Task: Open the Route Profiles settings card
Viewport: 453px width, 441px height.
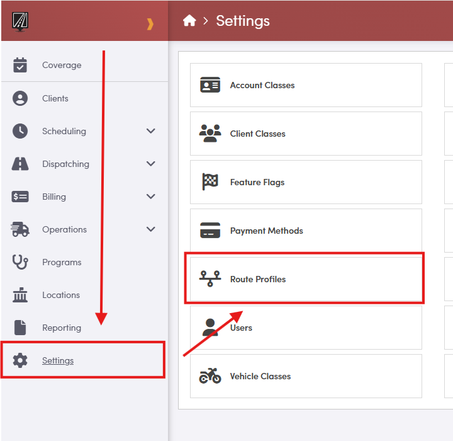Action: point(306,279)
